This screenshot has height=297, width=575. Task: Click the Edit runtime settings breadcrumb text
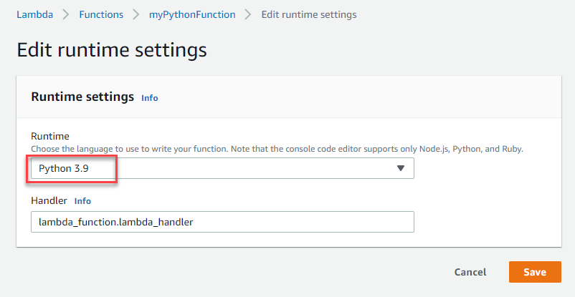point(309,14)
